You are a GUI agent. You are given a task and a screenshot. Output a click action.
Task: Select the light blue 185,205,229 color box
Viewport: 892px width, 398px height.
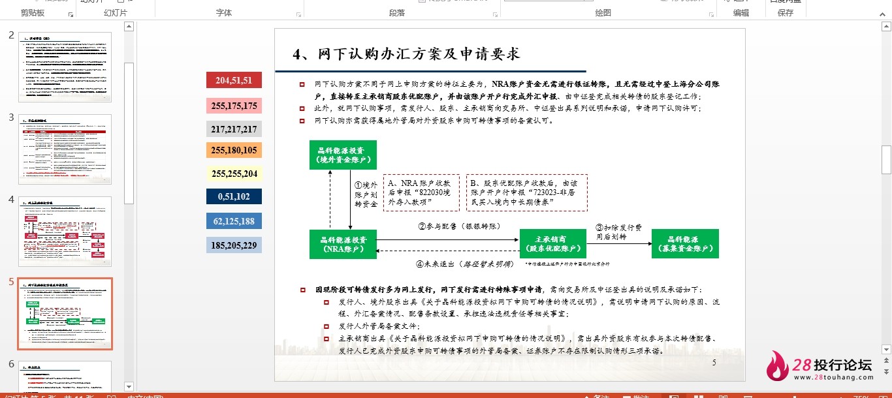(234, 245)
